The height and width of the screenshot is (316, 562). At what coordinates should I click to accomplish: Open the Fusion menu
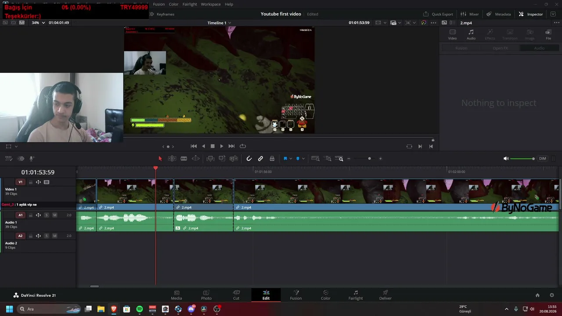pyautogui.click(x=159, y=4)
